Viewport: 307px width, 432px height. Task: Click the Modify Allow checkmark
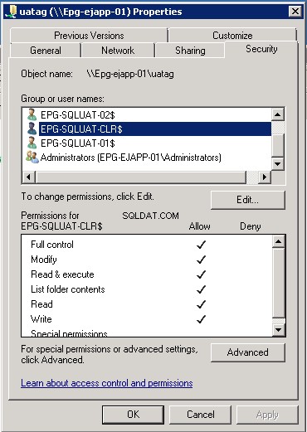(x=201, y=260)
